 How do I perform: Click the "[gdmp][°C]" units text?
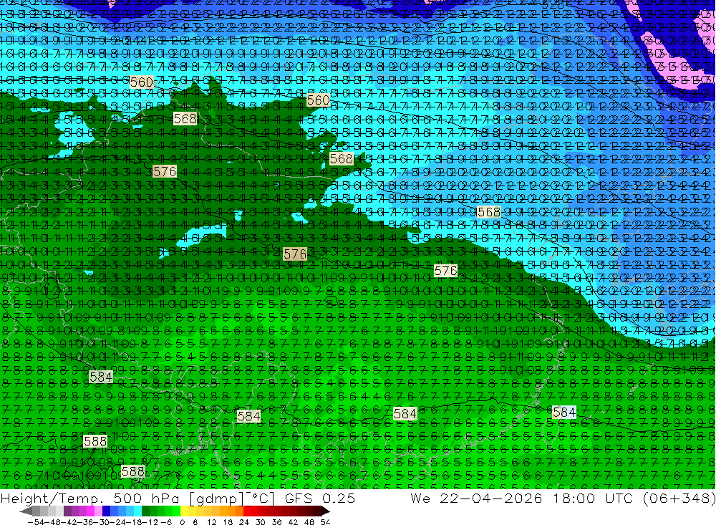pos(233,498)
